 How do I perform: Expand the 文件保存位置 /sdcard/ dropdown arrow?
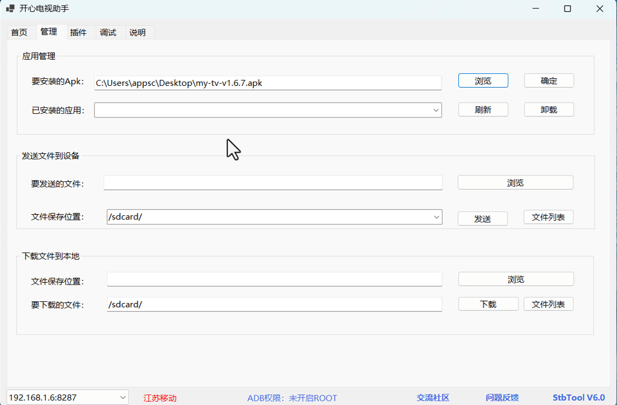point(436,217)
